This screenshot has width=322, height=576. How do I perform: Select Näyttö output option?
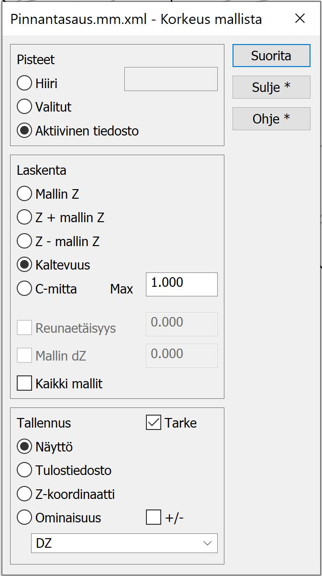24,447
